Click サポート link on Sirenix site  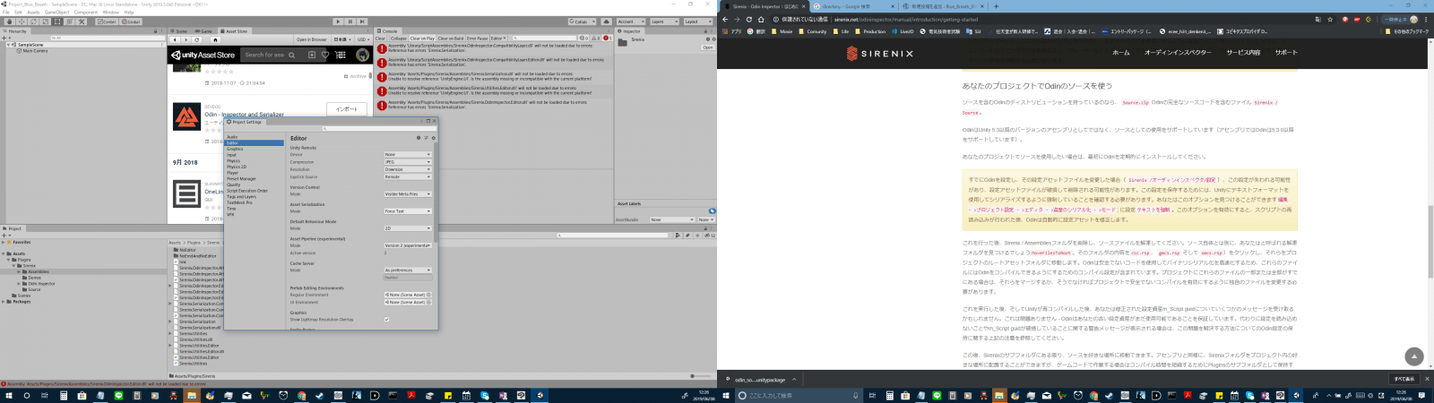(x=1286, y=52)
